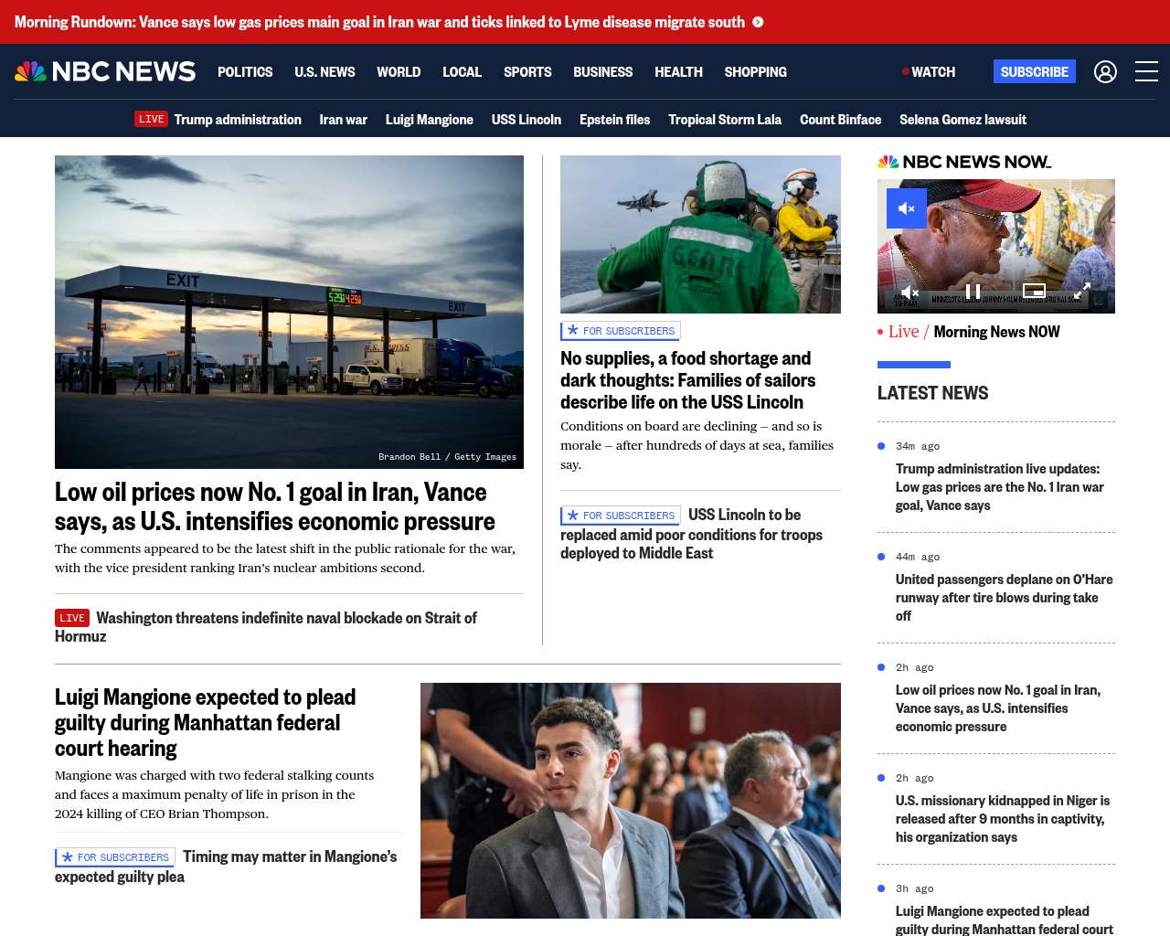Open the Luigi Mangione trending topic
The image size is (1170, 936).
pos(429,119)
